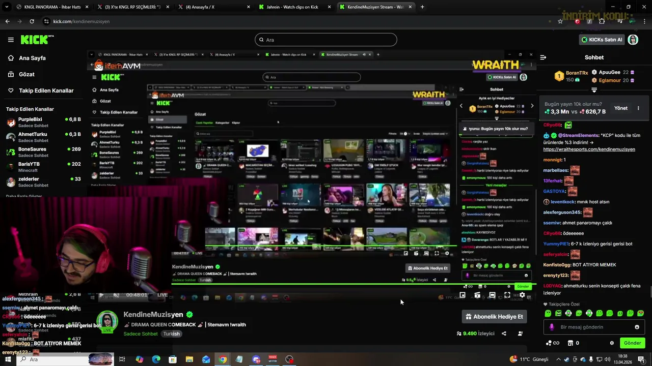Open Microsoft Edge from taskbar
The image size is (652, 366).
[x=156, y=359]
